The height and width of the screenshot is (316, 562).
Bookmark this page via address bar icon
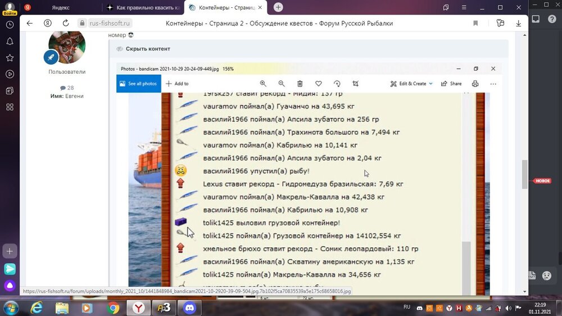tap(475, 24)
